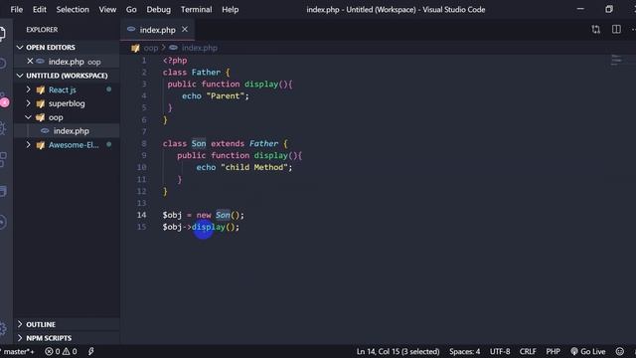Click the oop breadcrumb segment
This screenshot has width=636, height=358.
(x=151, y=48)
